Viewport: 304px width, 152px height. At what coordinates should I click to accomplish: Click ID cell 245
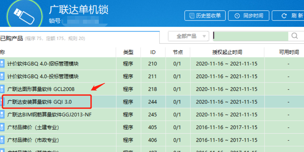[152, 115]
